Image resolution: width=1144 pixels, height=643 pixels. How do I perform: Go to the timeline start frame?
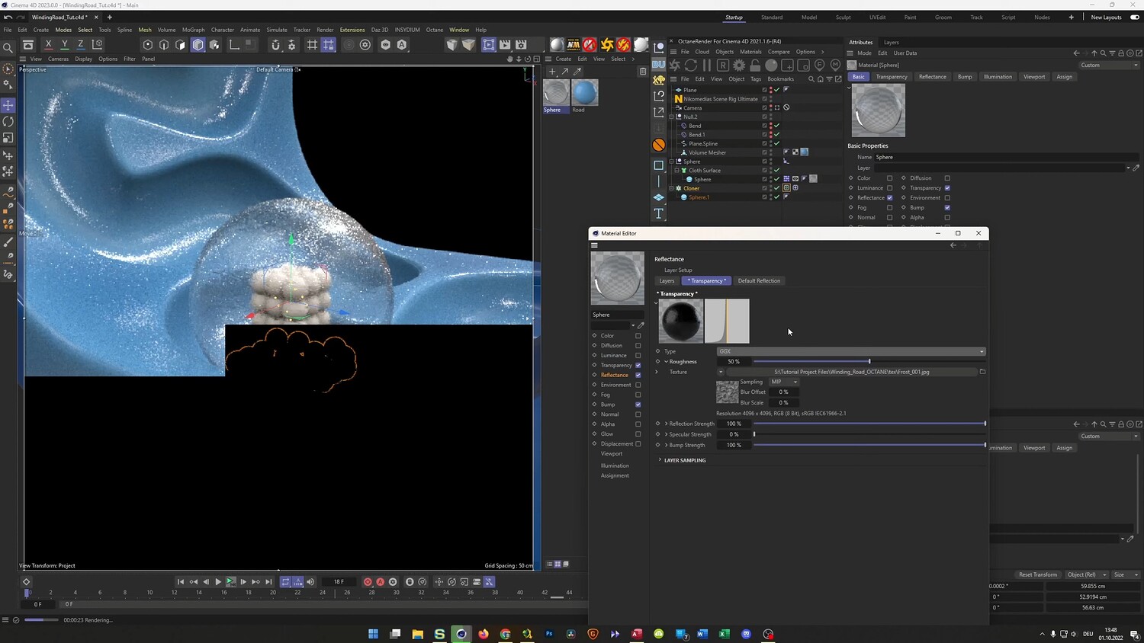[x=181, y=582]
